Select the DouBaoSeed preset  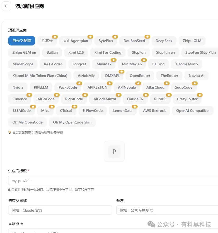pyautogui.click(x=134, y=41)
